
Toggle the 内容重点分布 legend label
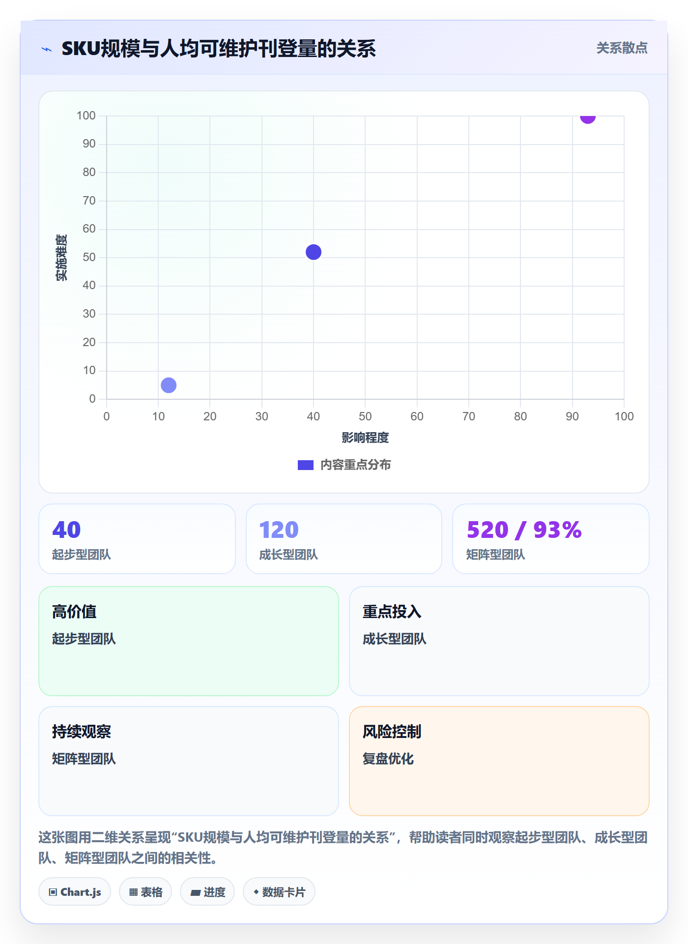355,465
